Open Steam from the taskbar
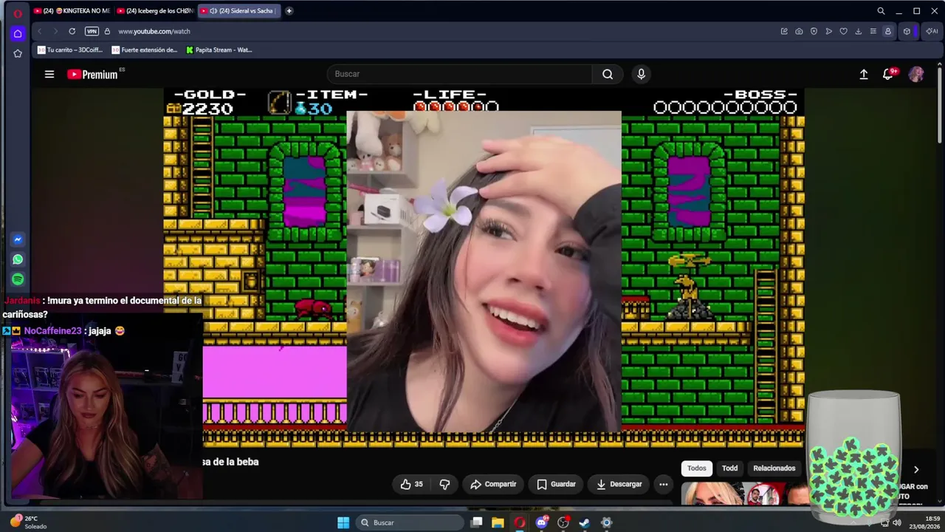945x532 pixels. coord(584,522)
